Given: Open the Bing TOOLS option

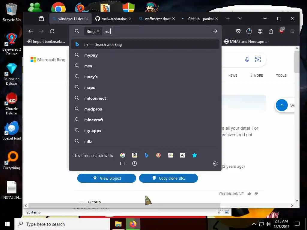Looking at the screenshot, I should 281,75.
